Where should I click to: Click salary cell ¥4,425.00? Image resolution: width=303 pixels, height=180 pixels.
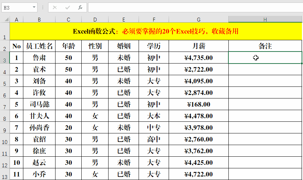point(199,162)
